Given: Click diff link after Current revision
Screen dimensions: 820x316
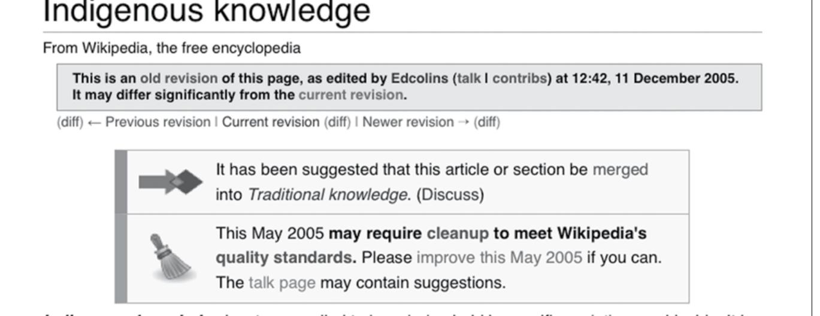Looking at the screenshot, I should [x=337, y=122].
